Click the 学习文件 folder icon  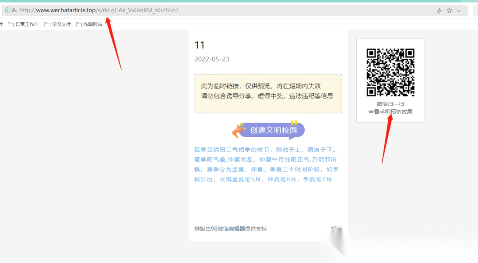47,25
